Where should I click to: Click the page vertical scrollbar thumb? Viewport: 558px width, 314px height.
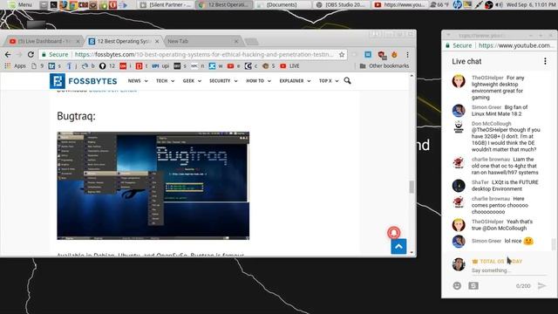click(412, 187)
